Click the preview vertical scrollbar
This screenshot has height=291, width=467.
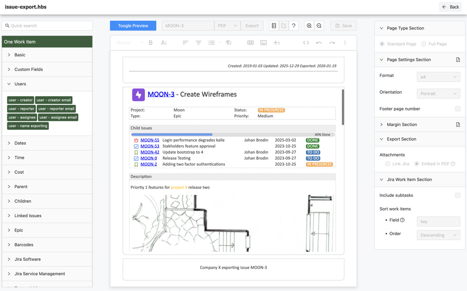[x=343, y=107]
